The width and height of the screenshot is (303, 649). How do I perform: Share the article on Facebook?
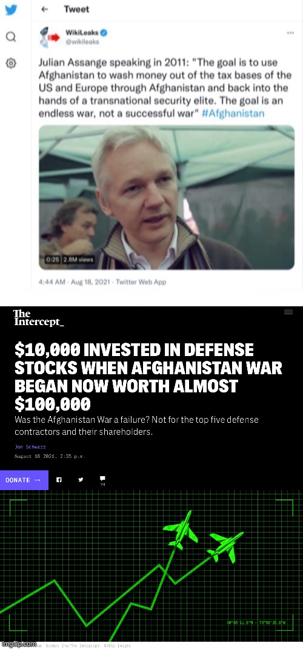click(59, 480)
